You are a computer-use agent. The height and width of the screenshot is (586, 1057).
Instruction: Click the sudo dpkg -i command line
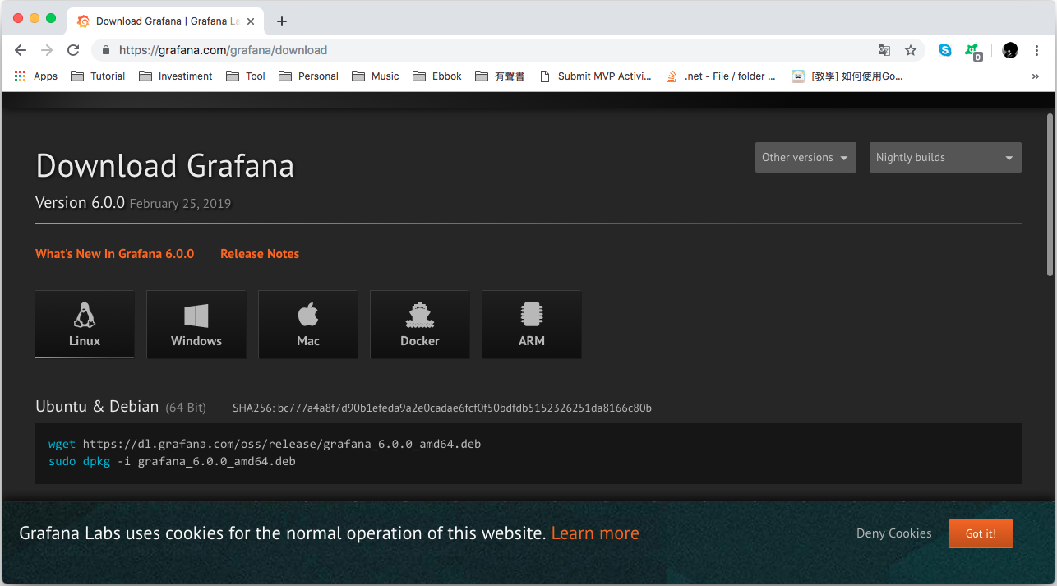click(x=172, y=461)
